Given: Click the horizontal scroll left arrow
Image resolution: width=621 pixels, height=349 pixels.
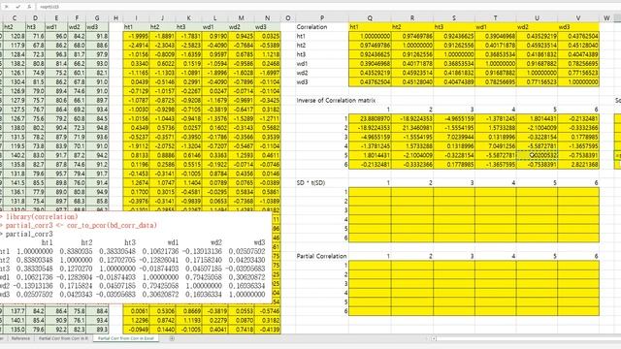Looking at the screenshot, I should pyautogui.click(x=434, y=338).
